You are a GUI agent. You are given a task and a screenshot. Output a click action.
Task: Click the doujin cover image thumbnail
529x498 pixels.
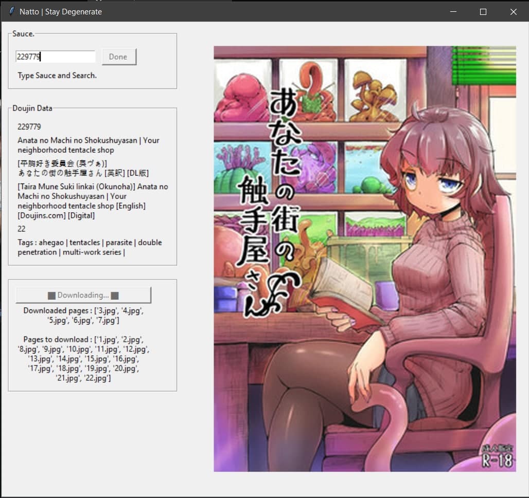(365, 259)
